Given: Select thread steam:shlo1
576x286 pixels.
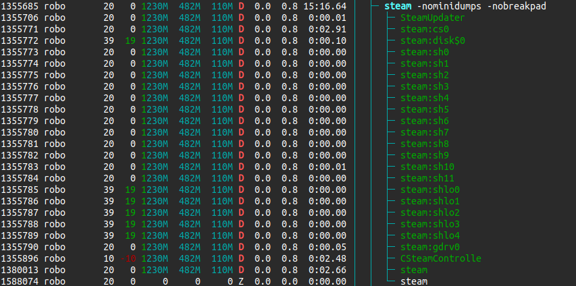Looking at the screenshot, I should click(x=429, y=201).
